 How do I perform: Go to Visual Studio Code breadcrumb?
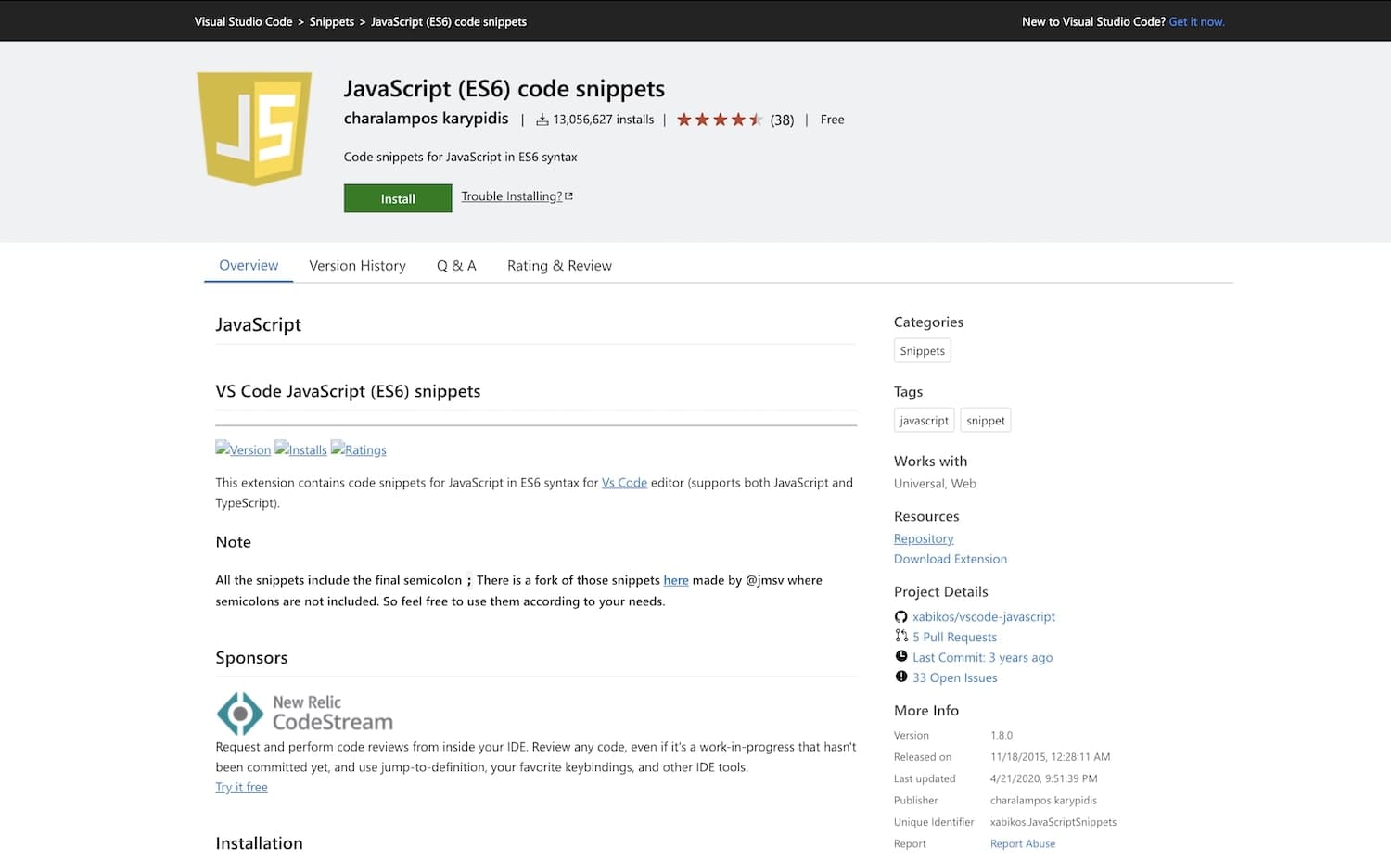[243, 21]
